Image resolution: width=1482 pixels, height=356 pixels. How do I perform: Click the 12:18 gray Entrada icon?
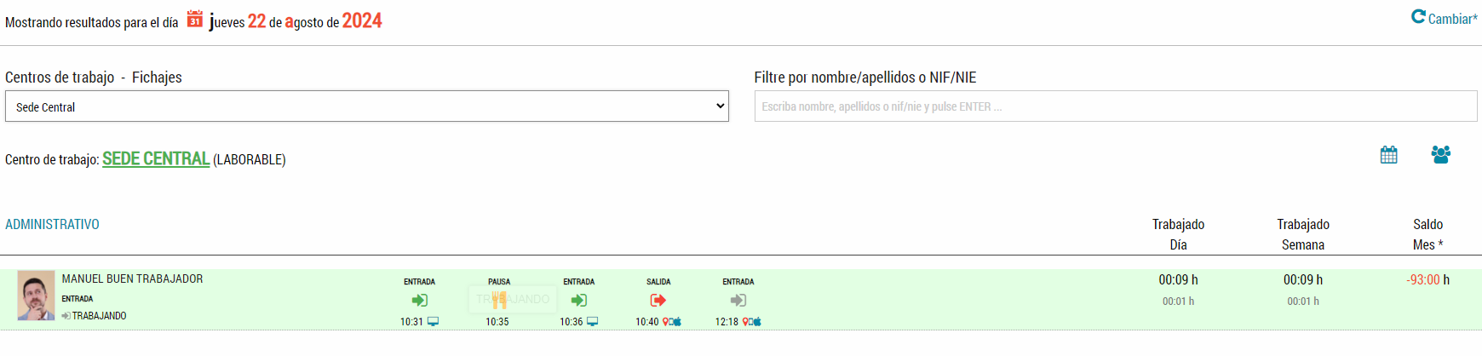(x=738, y=300)
